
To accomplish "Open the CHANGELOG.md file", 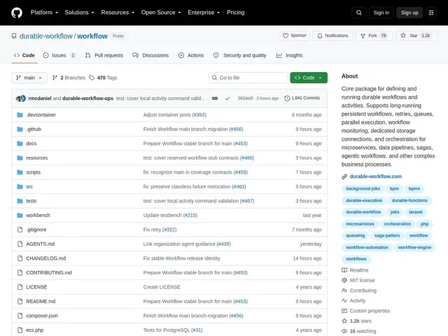I will pos(46,258).
